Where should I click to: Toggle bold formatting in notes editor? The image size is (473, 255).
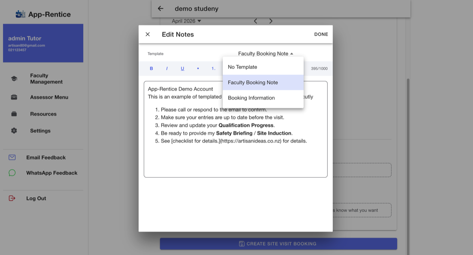point(151,68)
